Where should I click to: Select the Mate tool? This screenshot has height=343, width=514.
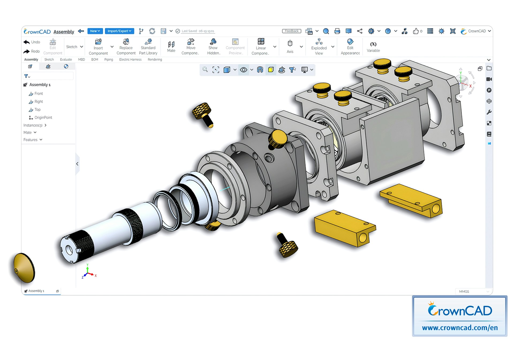coord(171,46)
